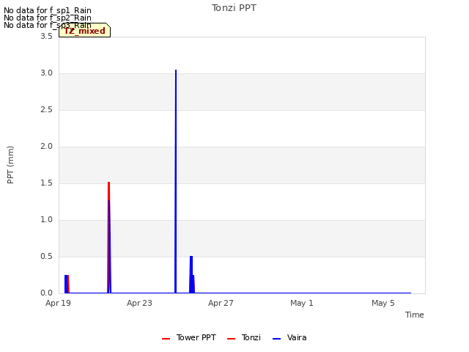Click the 2.5 y-axis tick label
Screen dimensions: 469x352
click(x=47, y=109)
